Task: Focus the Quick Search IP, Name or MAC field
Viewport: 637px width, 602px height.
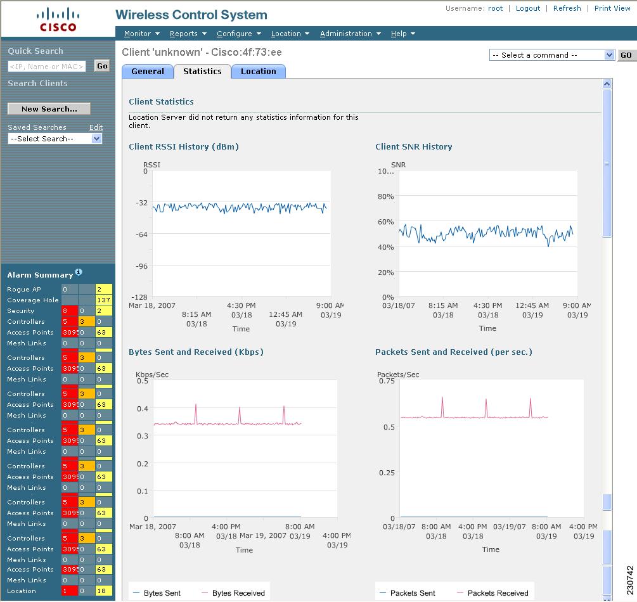Action: (x=47, y=66)
